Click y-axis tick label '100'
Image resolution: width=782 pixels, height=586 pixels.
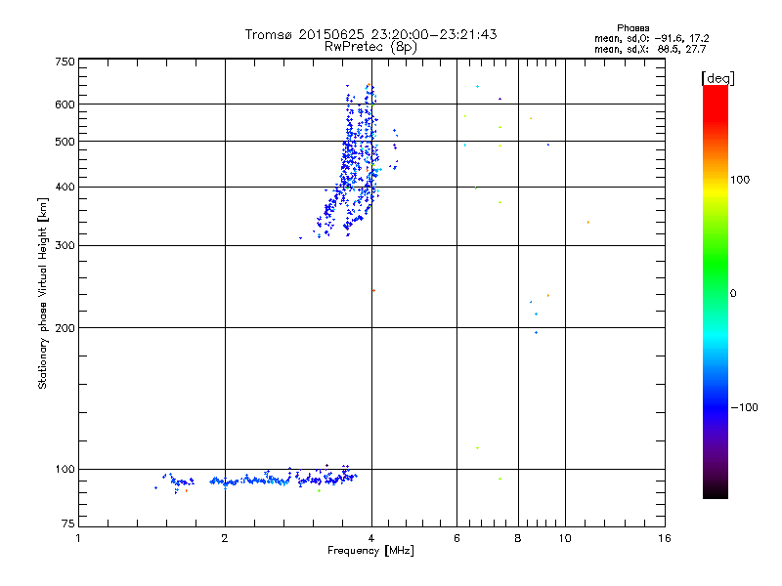pos(65,470)
